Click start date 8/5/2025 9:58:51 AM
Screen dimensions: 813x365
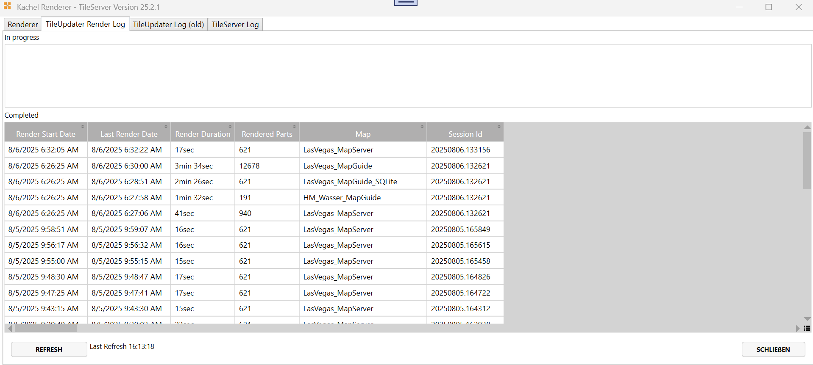46,230
